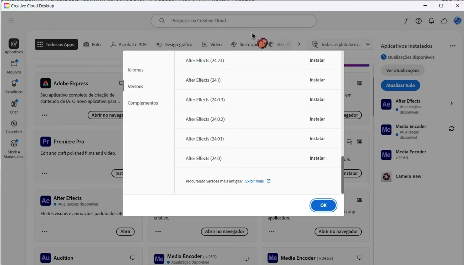
Task: Click the Audition card desktop icon
Action: (133, 258)
